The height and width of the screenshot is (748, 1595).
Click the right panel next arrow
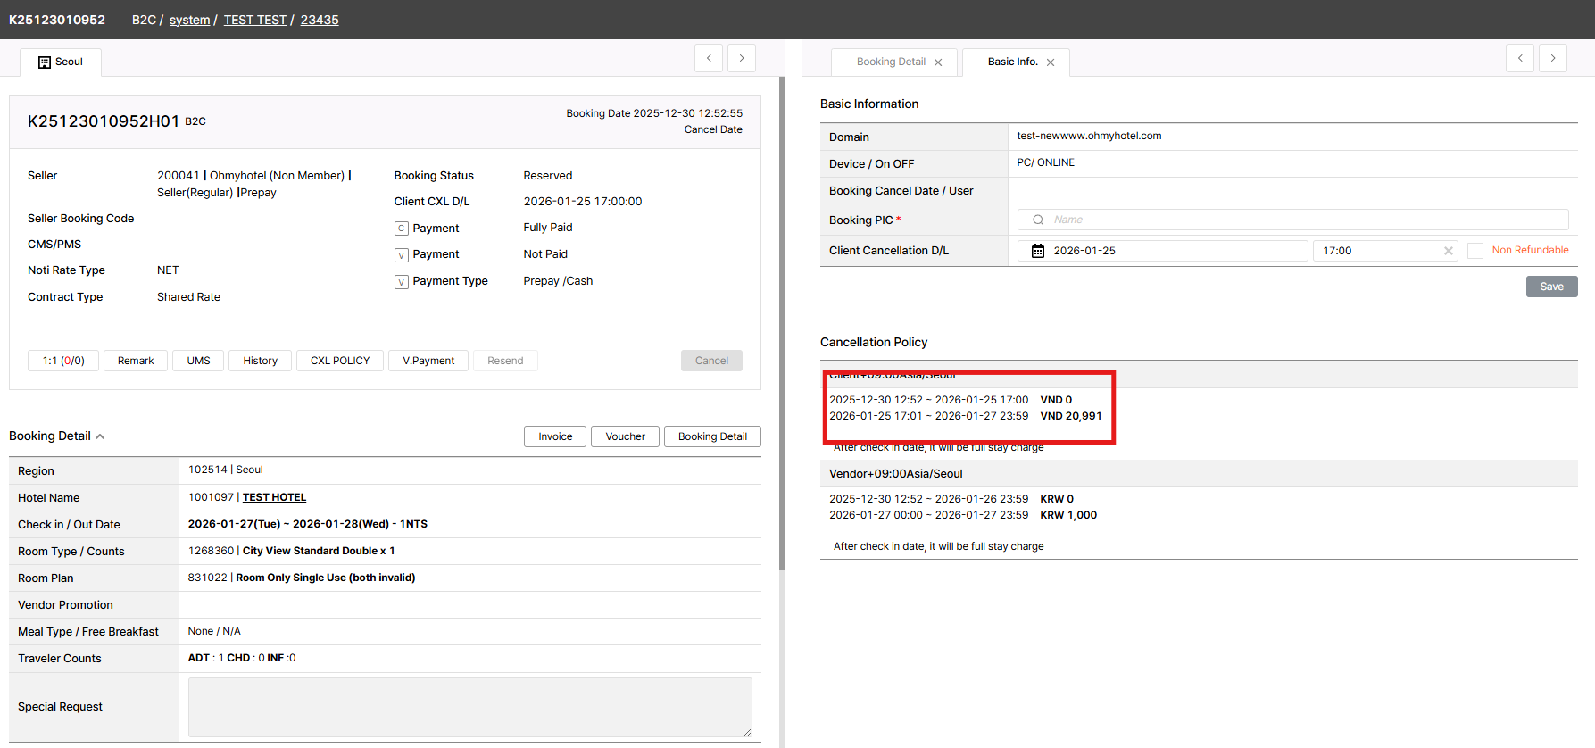[x=1552, y=58]
